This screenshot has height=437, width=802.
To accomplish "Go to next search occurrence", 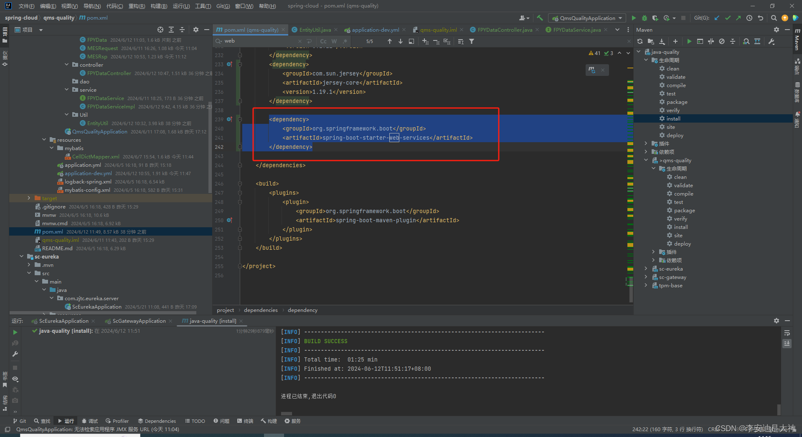I will coord(401,41).
